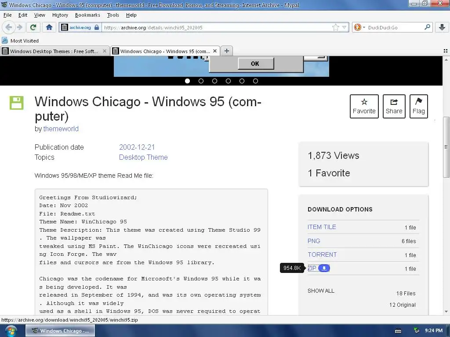Download the TORRENT file
Image resolution: width=450 pixels, height=337 pixels.
coord(322,255)
